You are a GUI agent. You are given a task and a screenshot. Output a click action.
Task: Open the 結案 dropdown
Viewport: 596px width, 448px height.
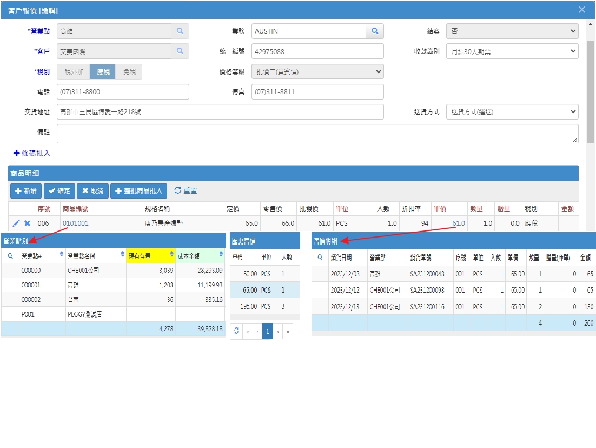512,31
